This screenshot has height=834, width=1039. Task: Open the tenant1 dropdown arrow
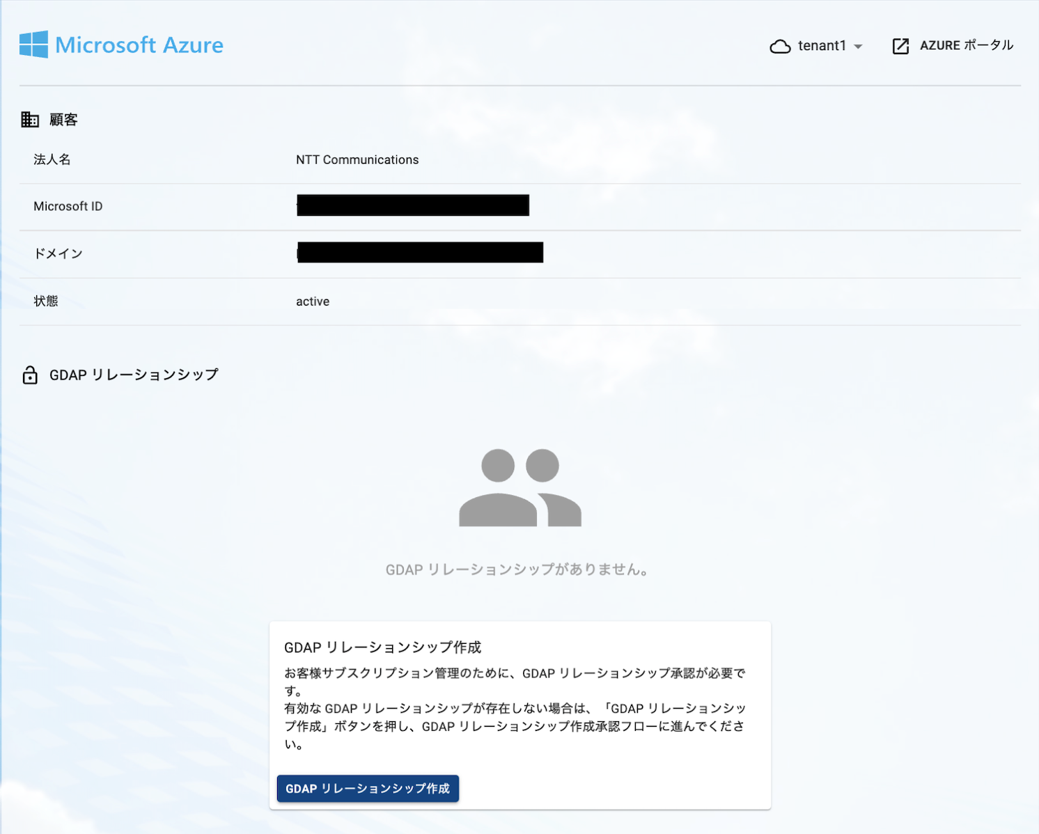pyautogui.click(x=858, y=47)
